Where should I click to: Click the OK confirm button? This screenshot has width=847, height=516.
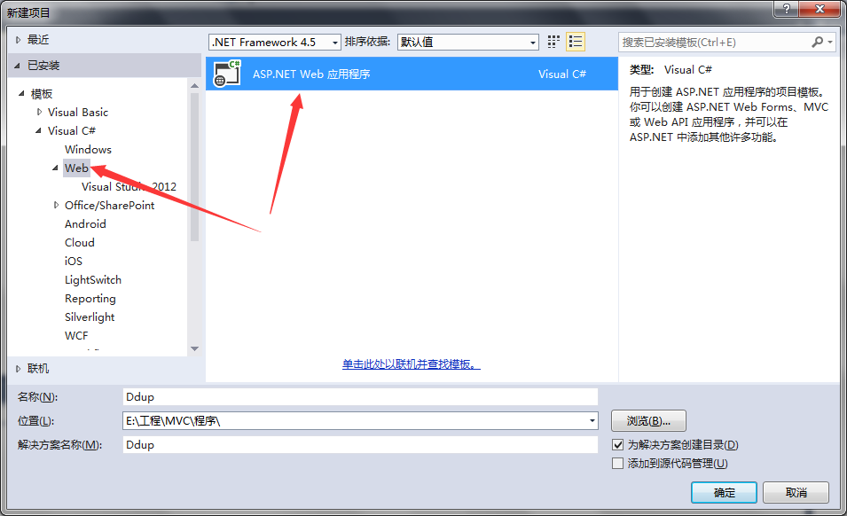point(724,493)
